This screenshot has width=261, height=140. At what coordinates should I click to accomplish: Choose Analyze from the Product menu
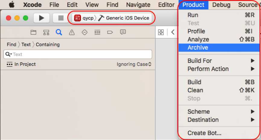tap(219, 39)
